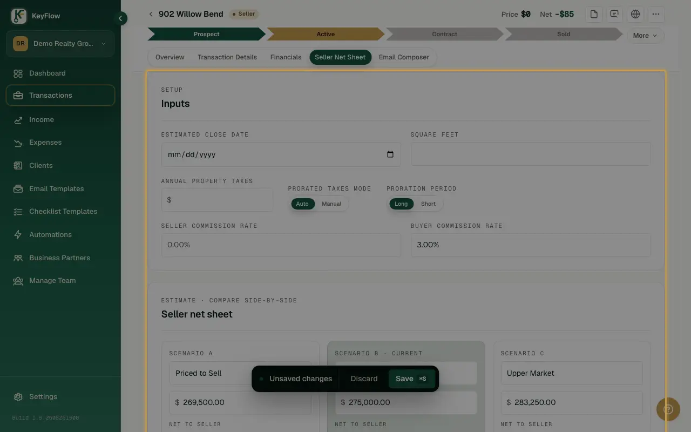Edit the Scenario A name Priced to Sell
Screen dimensions: 691x432
240,373
